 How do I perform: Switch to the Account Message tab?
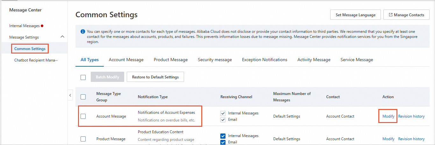click(126, 60)
